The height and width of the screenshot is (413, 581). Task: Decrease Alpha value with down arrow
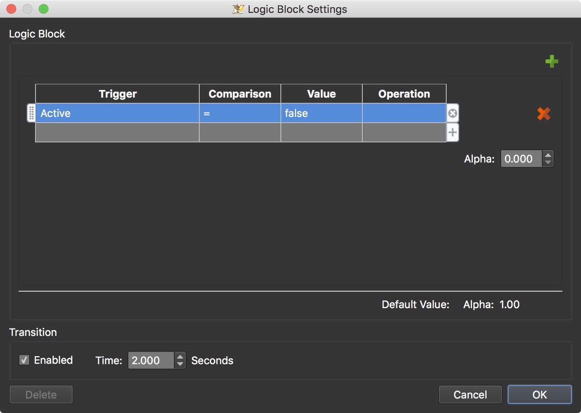pos(548,162)
